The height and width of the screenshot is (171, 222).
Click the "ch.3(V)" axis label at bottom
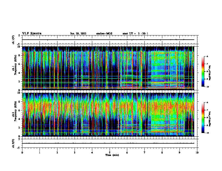tap(13, 143)
